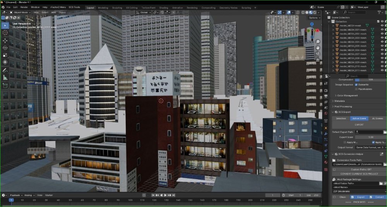Hide model_MESH_003-mesh with eye icon
Viewport: 387px width, 207px height.
pos(382,38)
